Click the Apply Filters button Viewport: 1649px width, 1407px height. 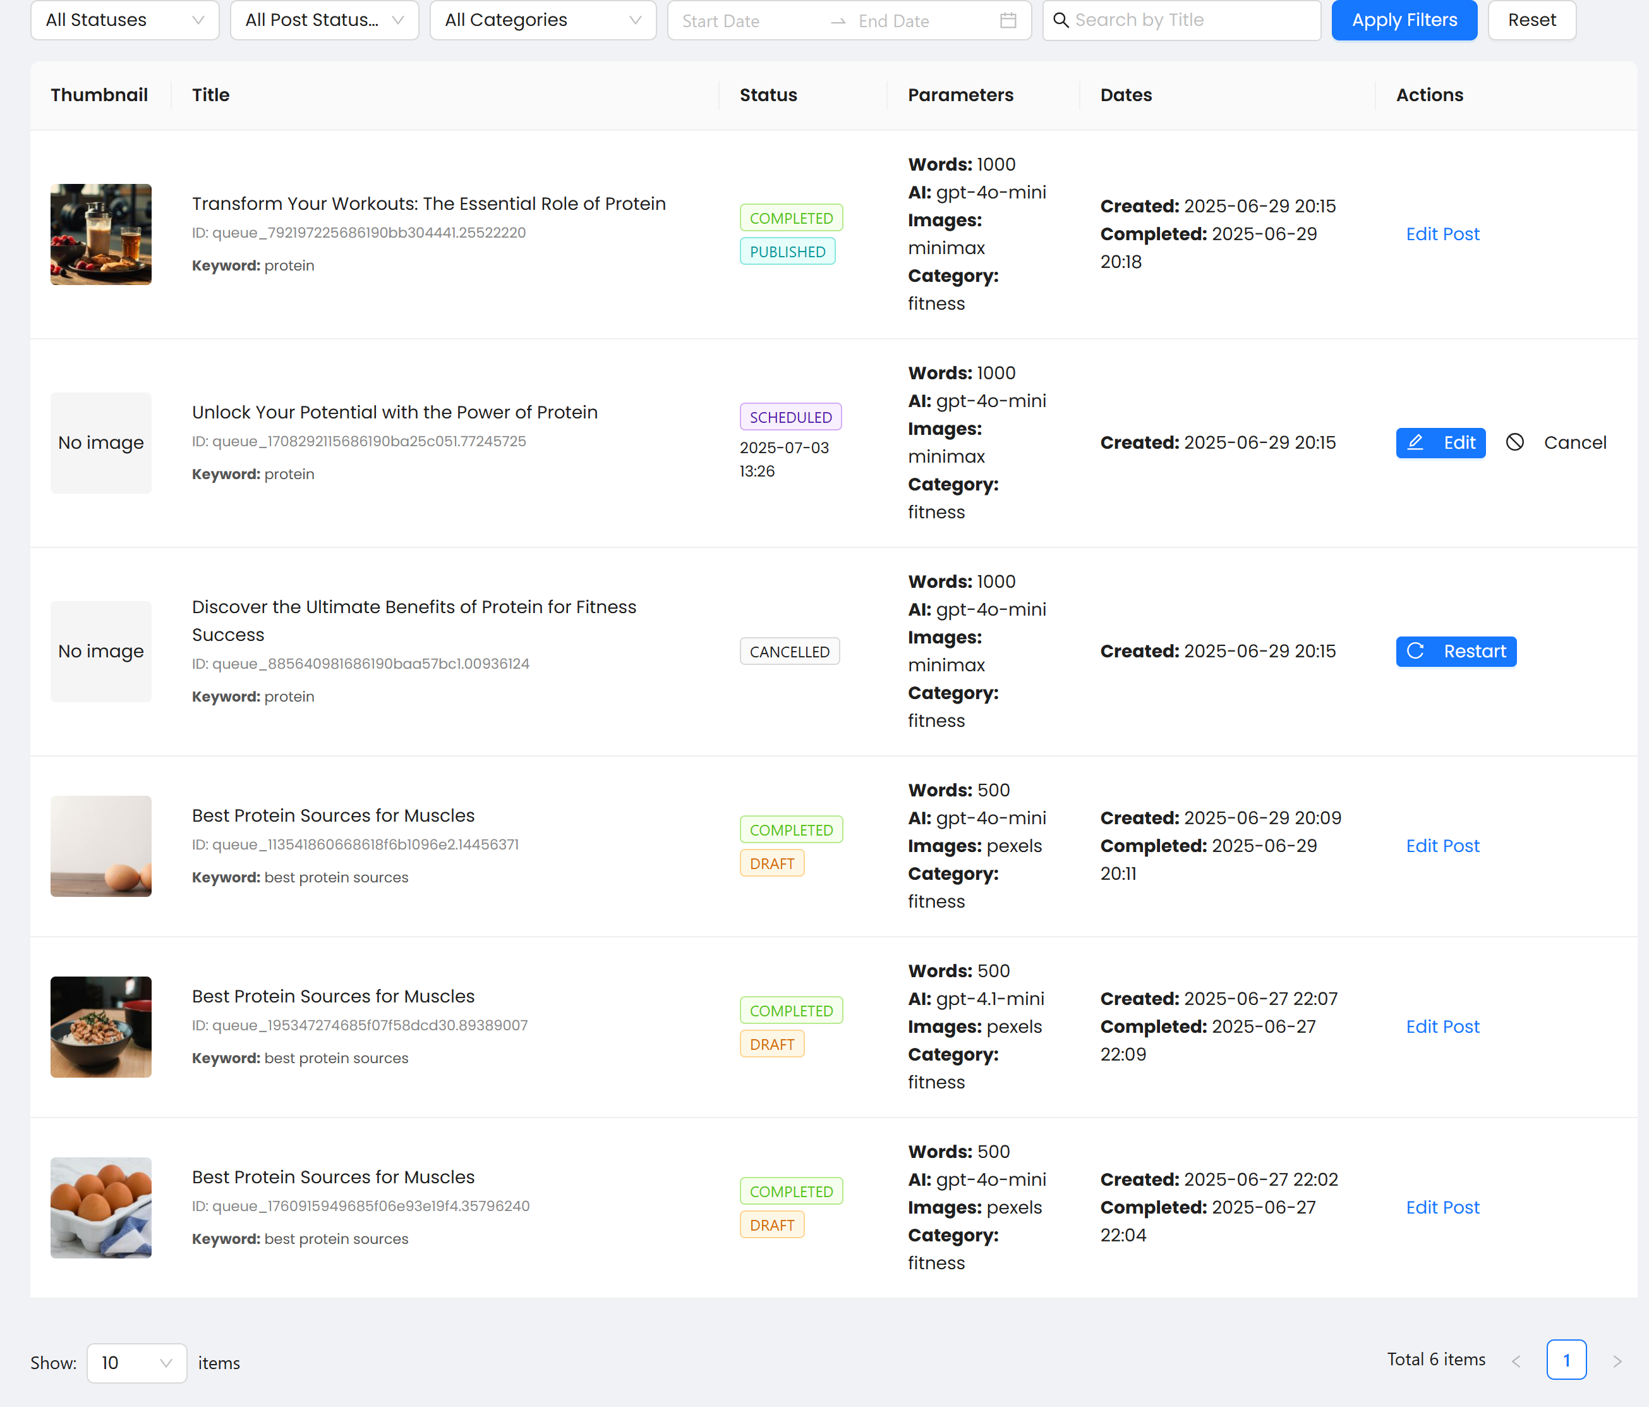pos(1404,21)
